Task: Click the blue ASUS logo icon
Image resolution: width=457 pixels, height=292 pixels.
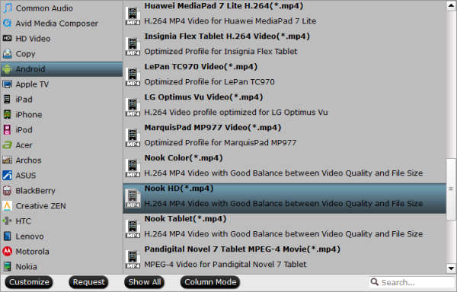Action: (x=8, y=176)
